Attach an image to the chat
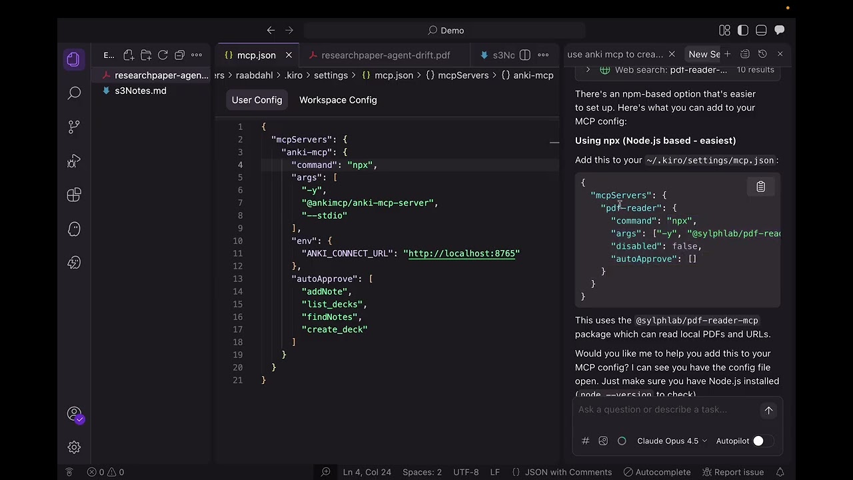853x480 pixels. coord(603,441)
